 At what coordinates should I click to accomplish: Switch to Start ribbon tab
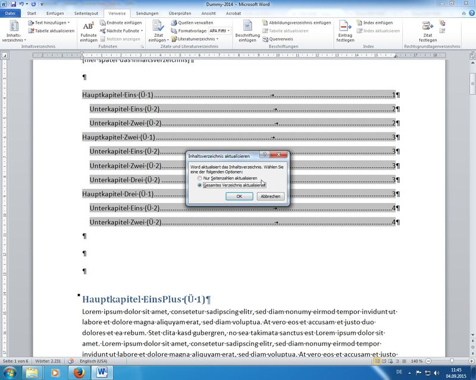coord(32,13)
